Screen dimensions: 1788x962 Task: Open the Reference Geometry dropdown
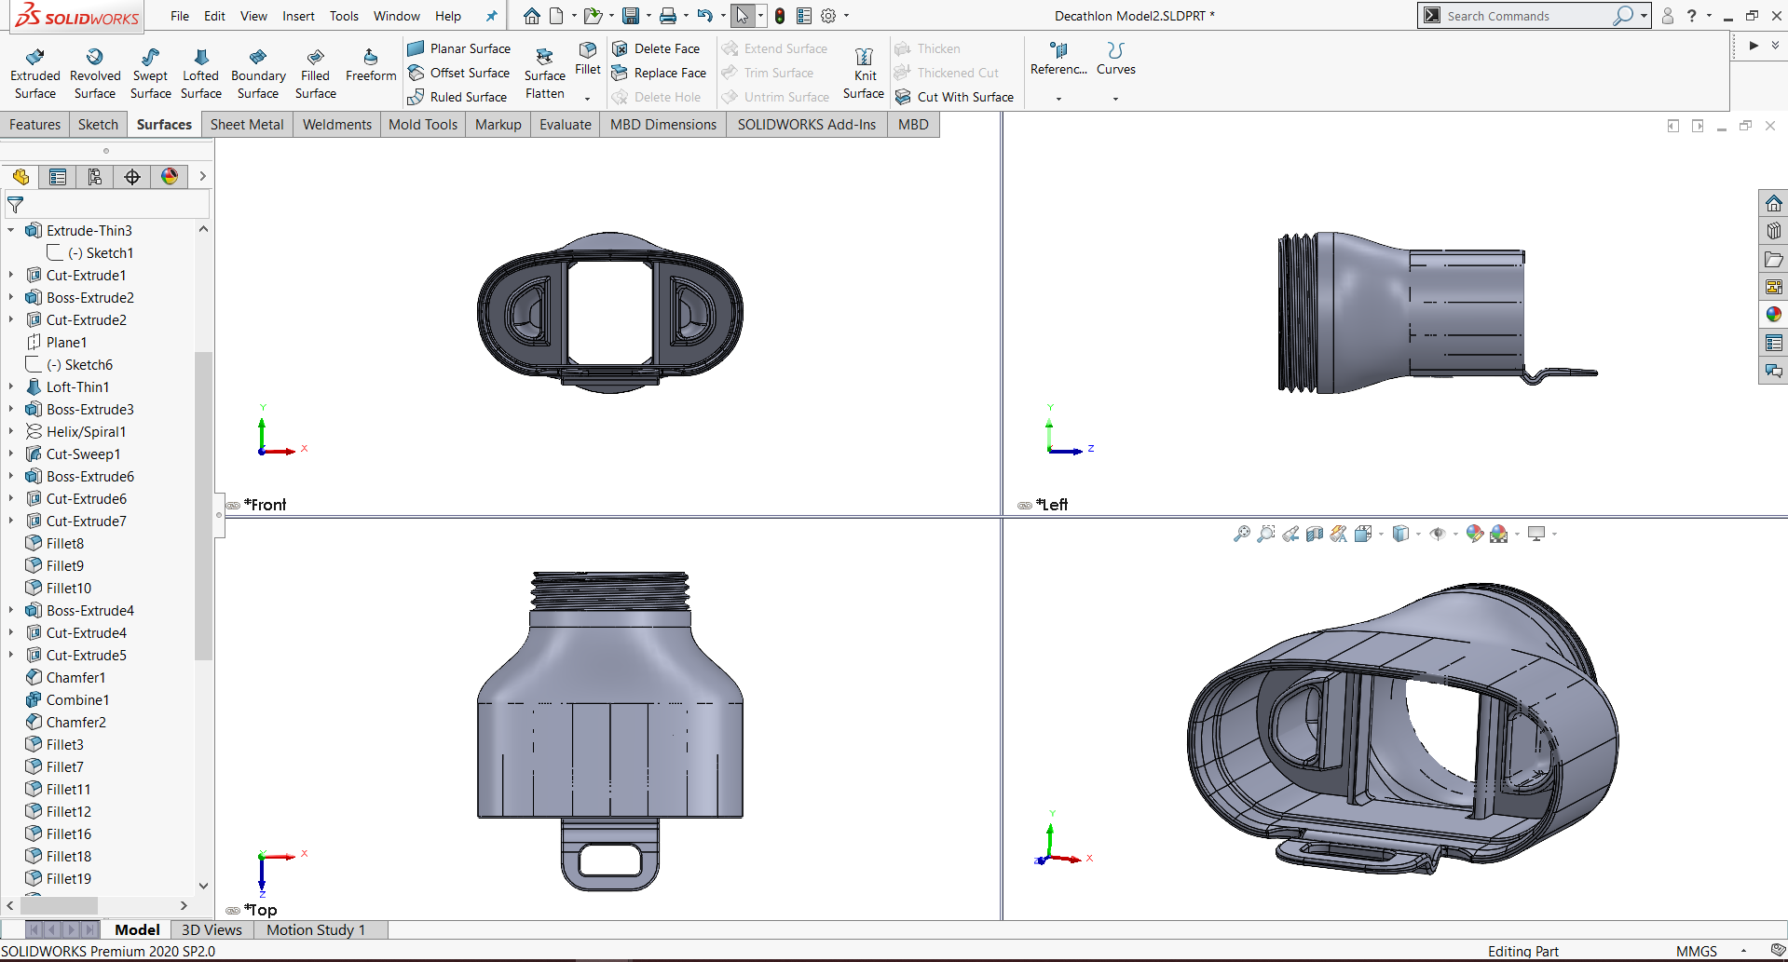1058,98
